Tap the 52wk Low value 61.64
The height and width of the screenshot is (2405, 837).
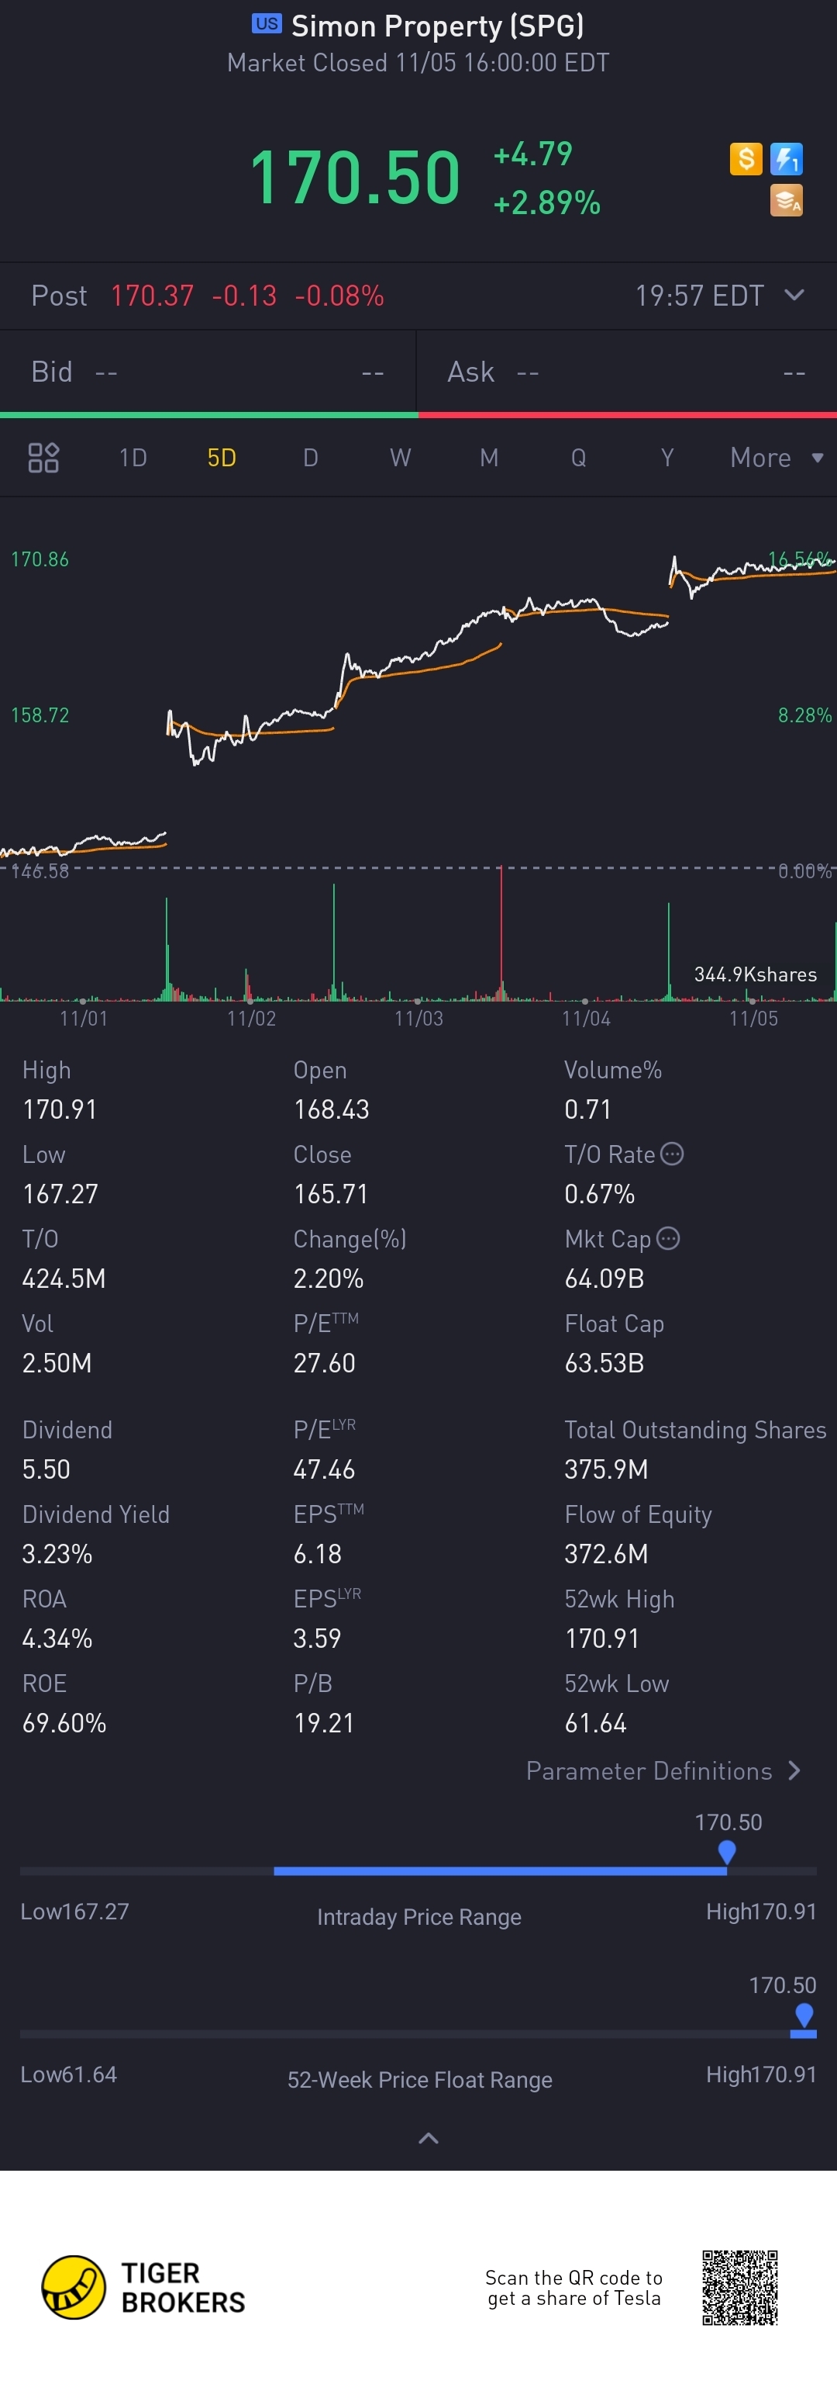coord(595,1722)
